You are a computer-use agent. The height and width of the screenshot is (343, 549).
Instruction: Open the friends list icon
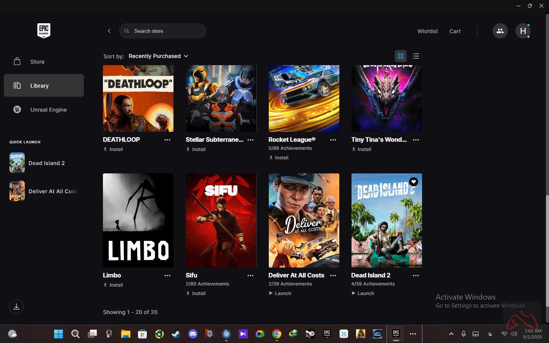point(500,31)
